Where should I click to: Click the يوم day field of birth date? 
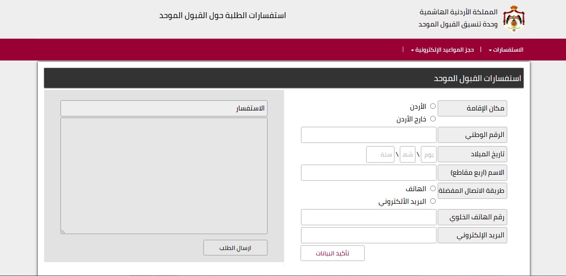click(428, 154)
